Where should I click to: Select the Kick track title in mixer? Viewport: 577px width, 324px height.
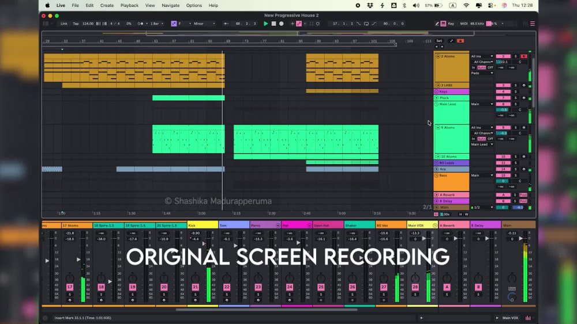pos(203,225)
